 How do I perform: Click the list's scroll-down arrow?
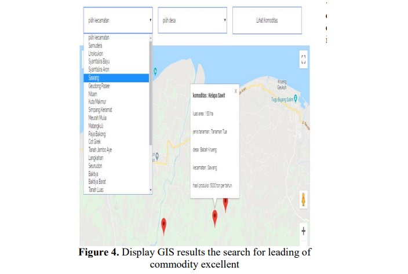(151, 190)
